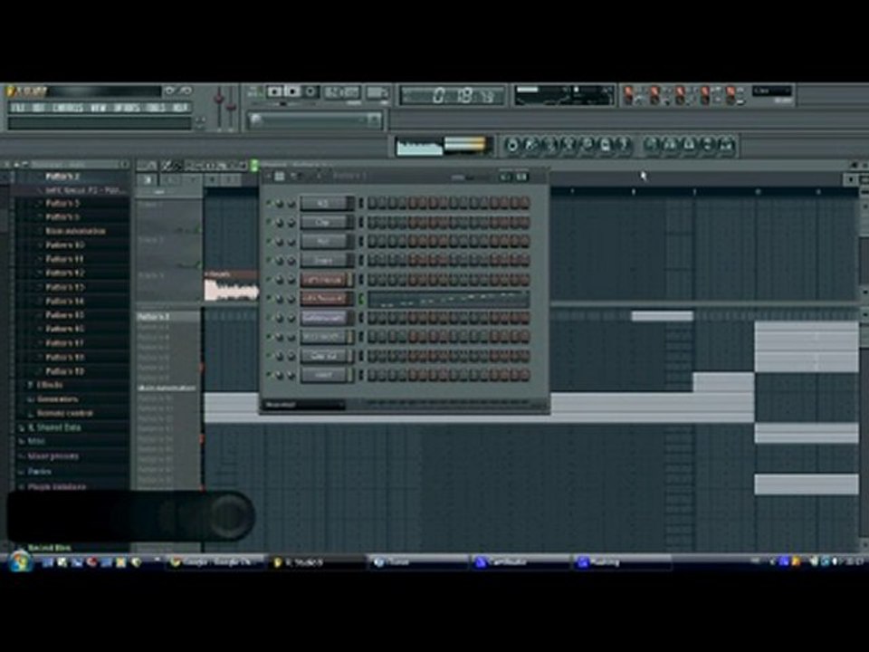Open the OPTIONS menu
The width and height of the screenshot is (869, 652).
(x=127, y=108)
